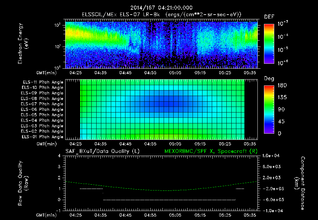Select the ELS-11 Pitch Angle row label

(x=43, y=82)
